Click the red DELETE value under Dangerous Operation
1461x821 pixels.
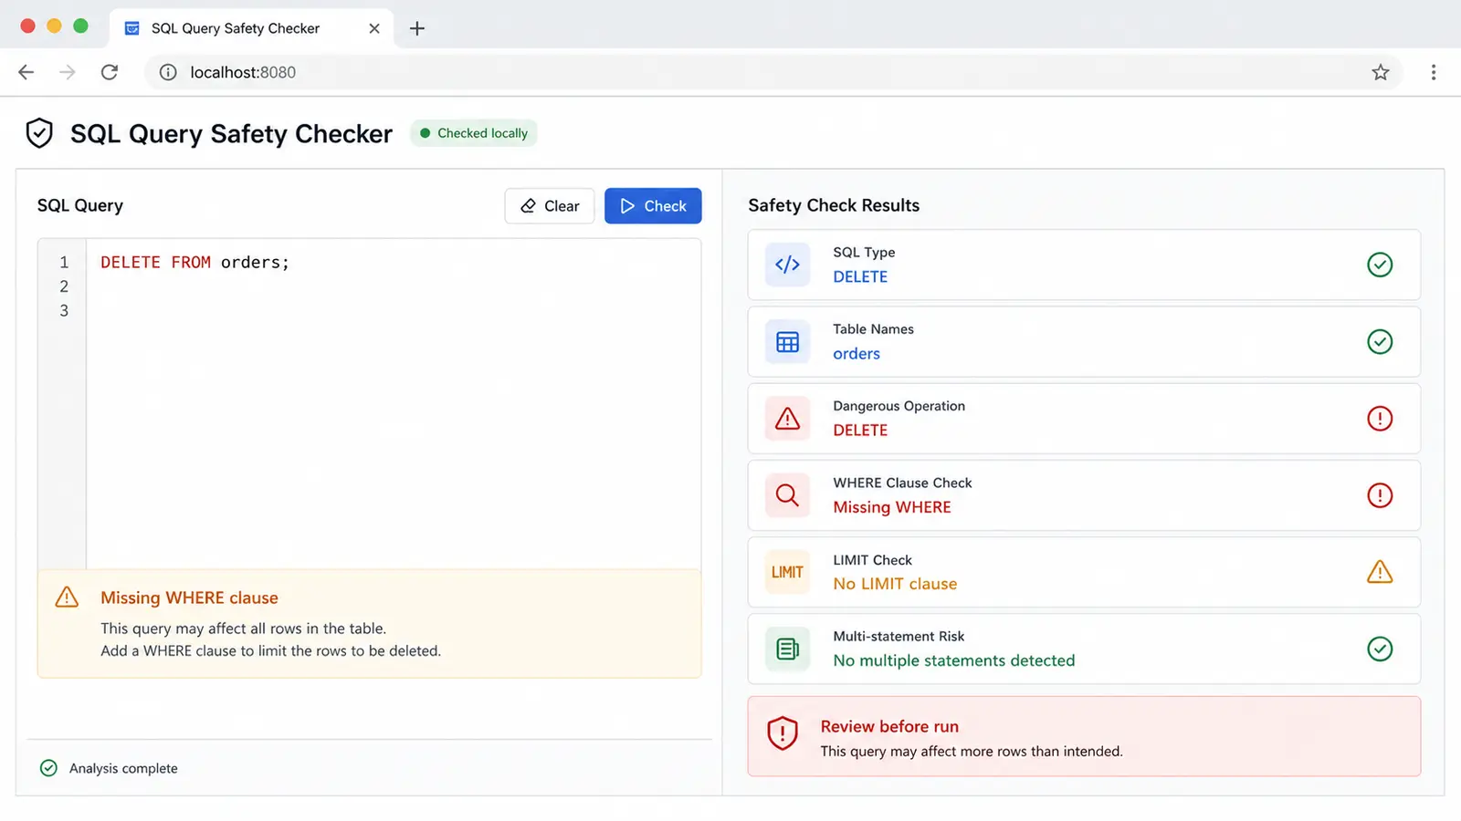[860, 431]
